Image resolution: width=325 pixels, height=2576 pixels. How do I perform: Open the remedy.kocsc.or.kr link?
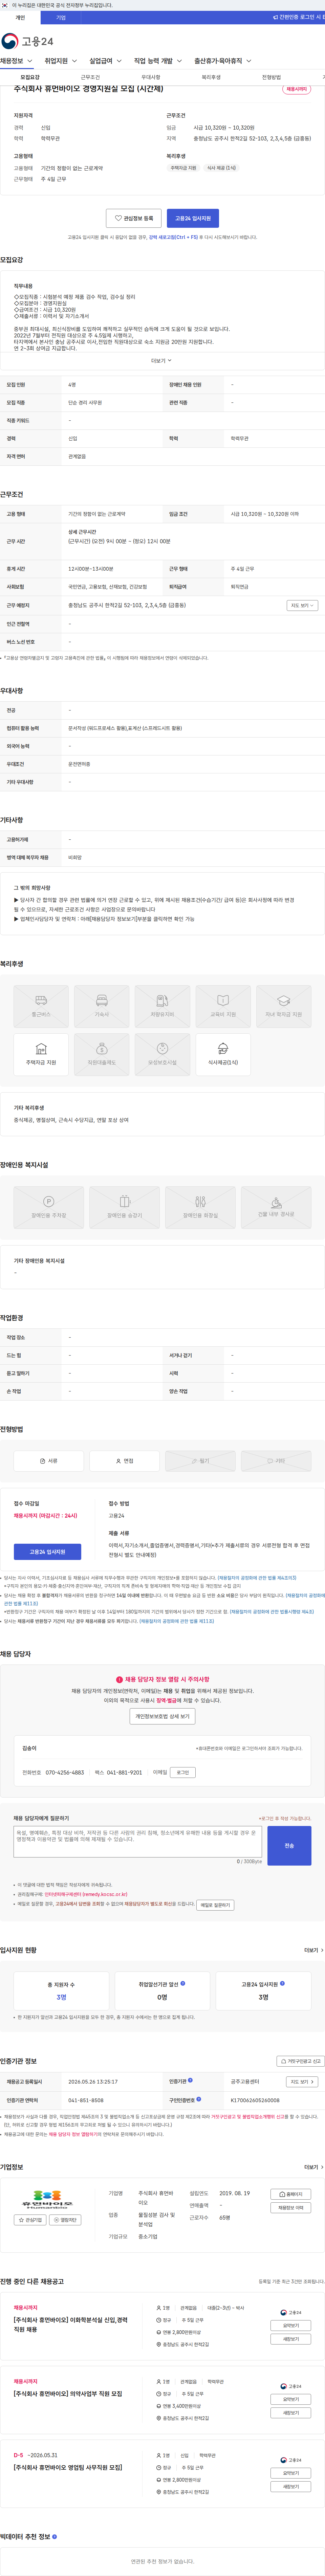point(86,1894)
